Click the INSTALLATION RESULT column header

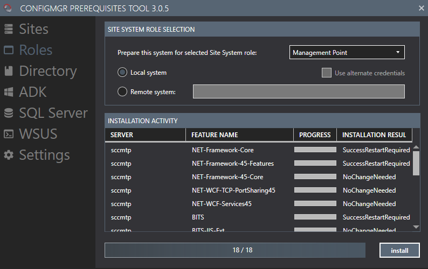(374, 135)
